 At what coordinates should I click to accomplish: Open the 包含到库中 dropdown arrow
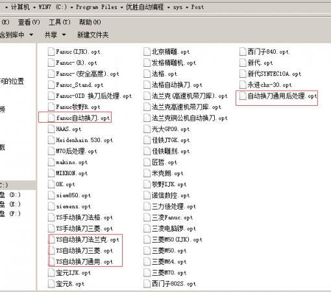pos(31,34)
